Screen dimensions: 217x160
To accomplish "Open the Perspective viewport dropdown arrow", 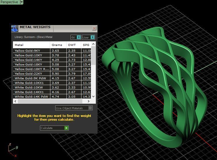I will tap(22, 2).
